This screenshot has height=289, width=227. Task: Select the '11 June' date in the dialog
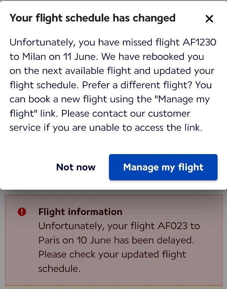(80, 56)
